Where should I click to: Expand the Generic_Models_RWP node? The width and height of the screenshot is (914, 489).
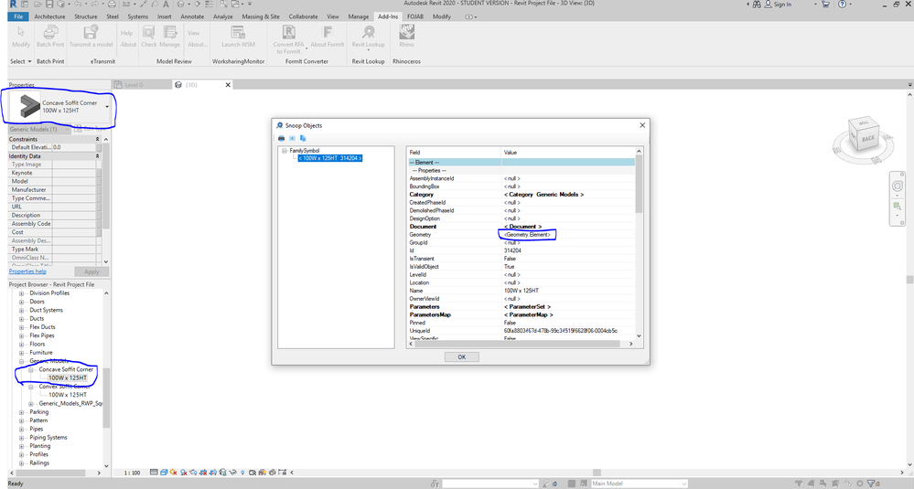tap(31, 403)
